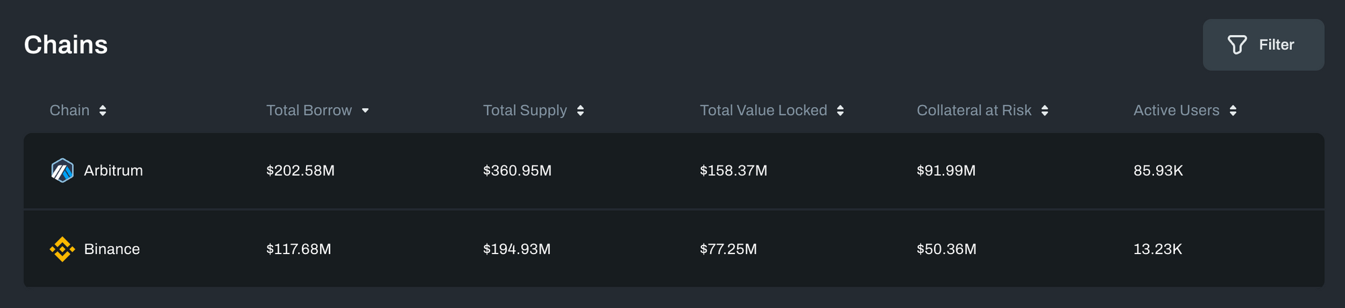This screenshot has width=1345, height=308.
Task: Sort by Total Supply header label
Action: click(525, 111)
